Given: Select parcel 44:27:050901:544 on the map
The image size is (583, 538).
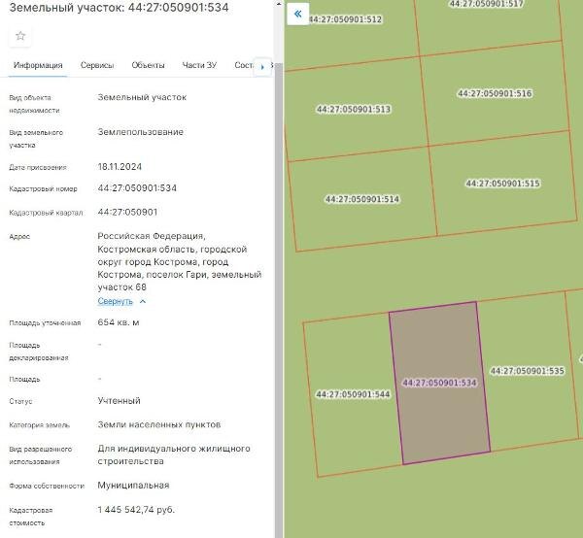Looking at the screenshot, I should 353,394.
